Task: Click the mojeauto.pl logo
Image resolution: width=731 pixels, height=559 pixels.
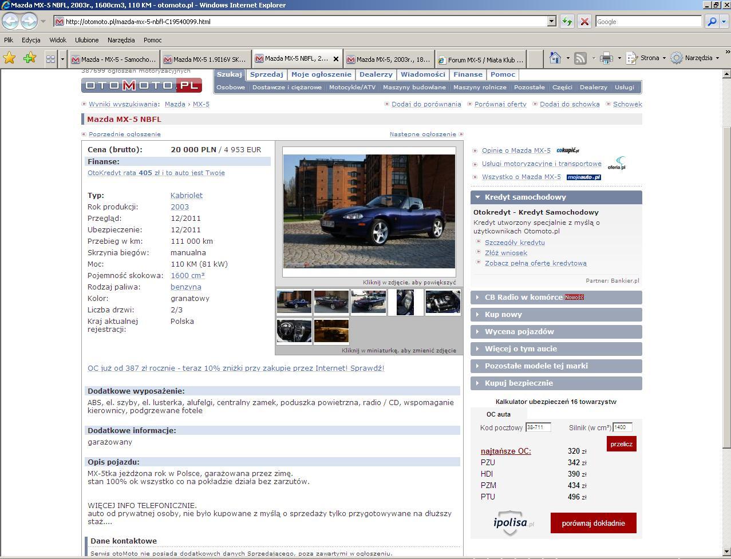Action: click(584, 177)
